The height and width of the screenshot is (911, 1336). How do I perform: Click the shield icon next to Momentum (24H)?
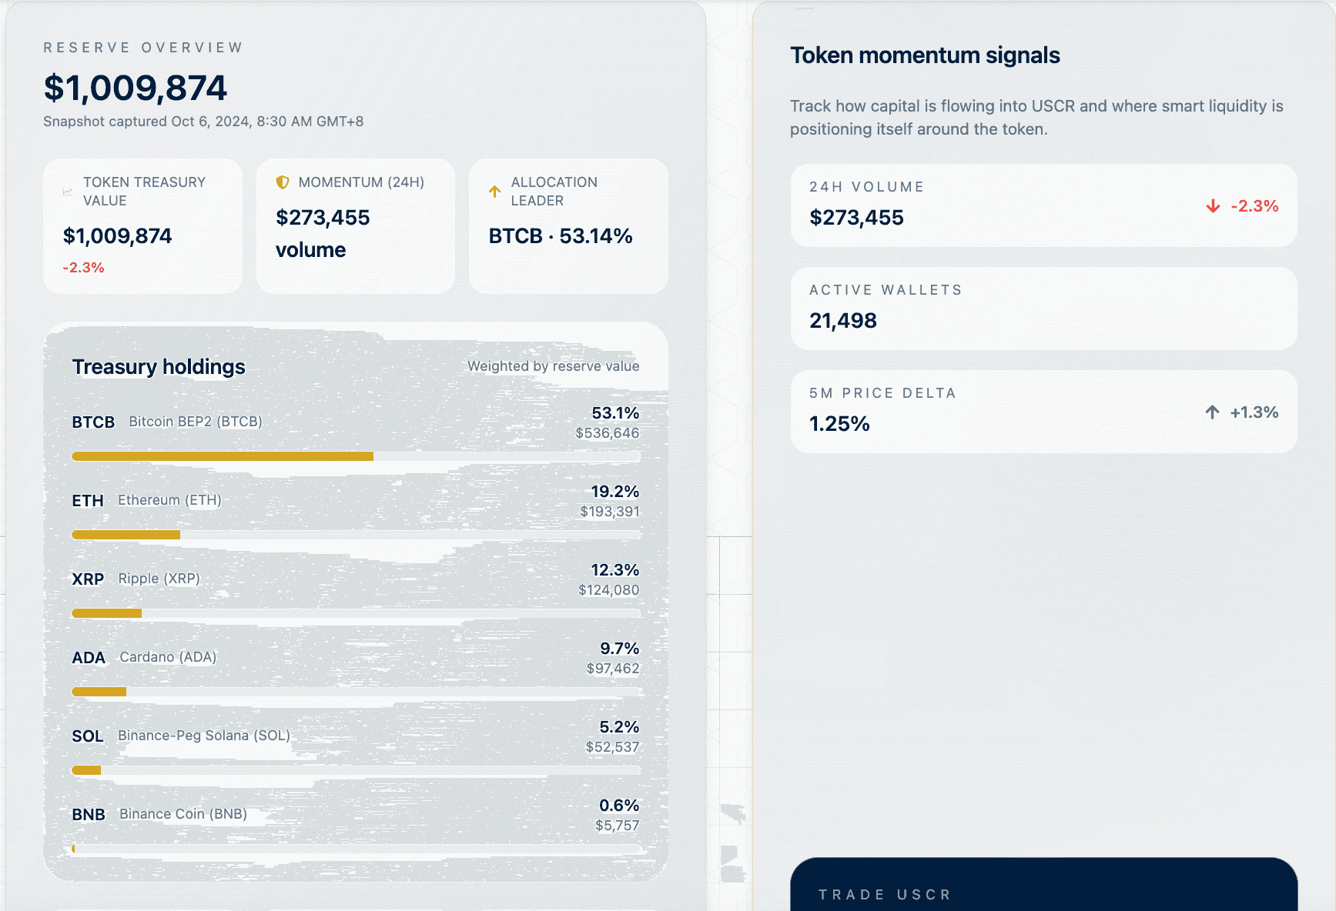click(283, 182)
